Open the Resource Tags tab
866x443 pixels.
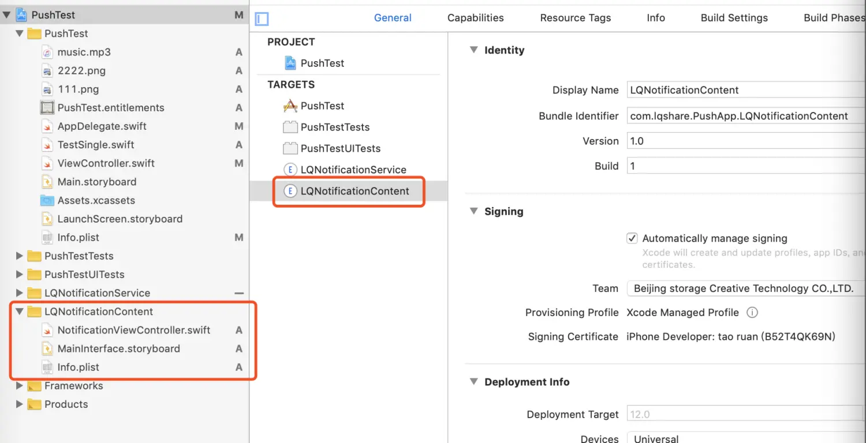coord(576,18)
